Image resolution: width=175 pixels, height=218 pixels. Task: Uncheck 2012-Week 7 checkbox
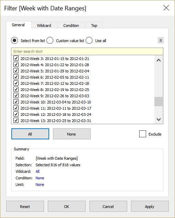[x=16, y=83]
